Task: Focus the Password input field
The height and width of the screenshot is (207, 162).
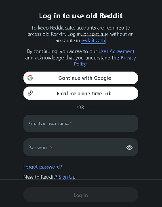Action: 81,147
